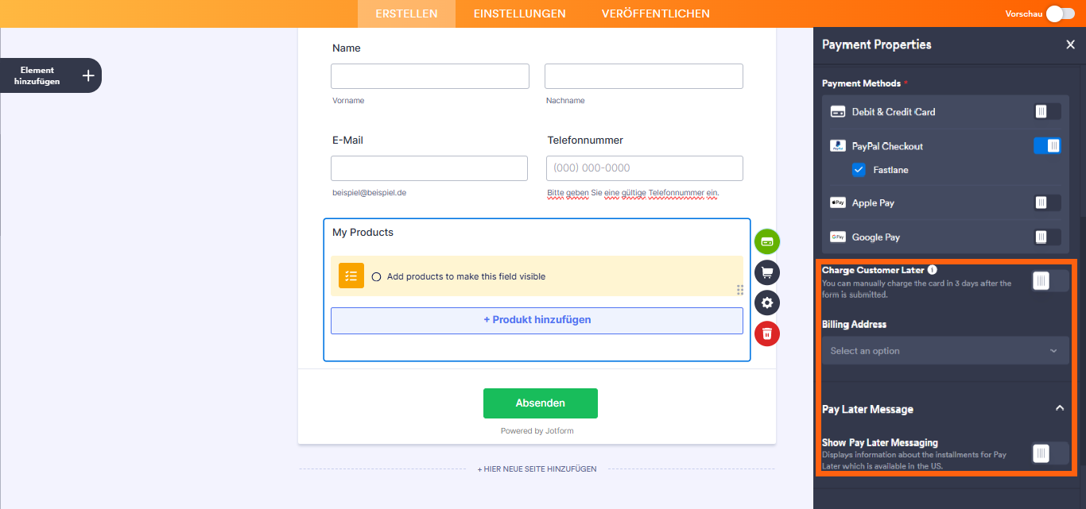Click the orange product list icon

point(351,276)
